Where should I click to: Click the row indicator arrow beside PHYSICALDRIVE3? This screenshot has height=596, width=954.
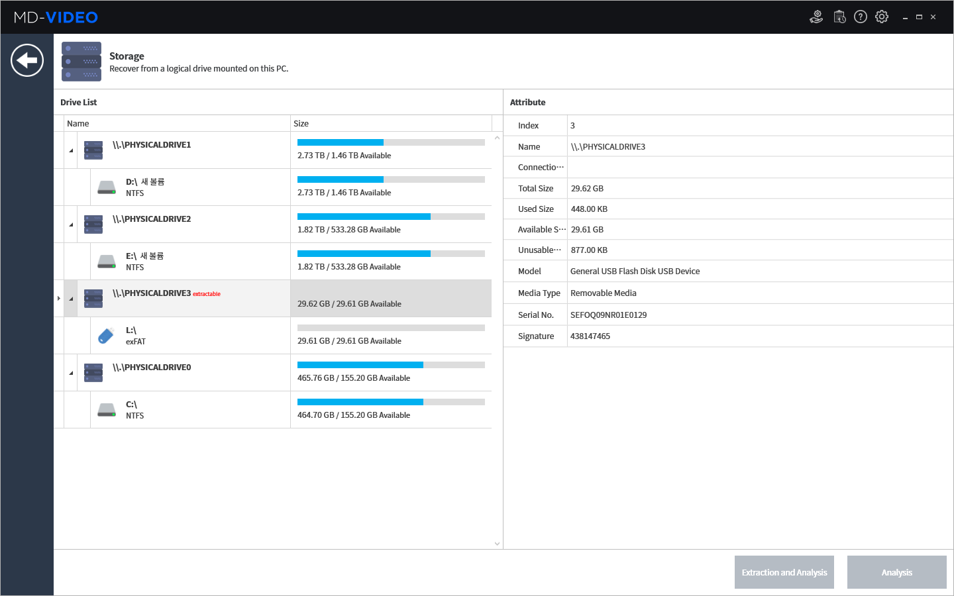point(59,299)
